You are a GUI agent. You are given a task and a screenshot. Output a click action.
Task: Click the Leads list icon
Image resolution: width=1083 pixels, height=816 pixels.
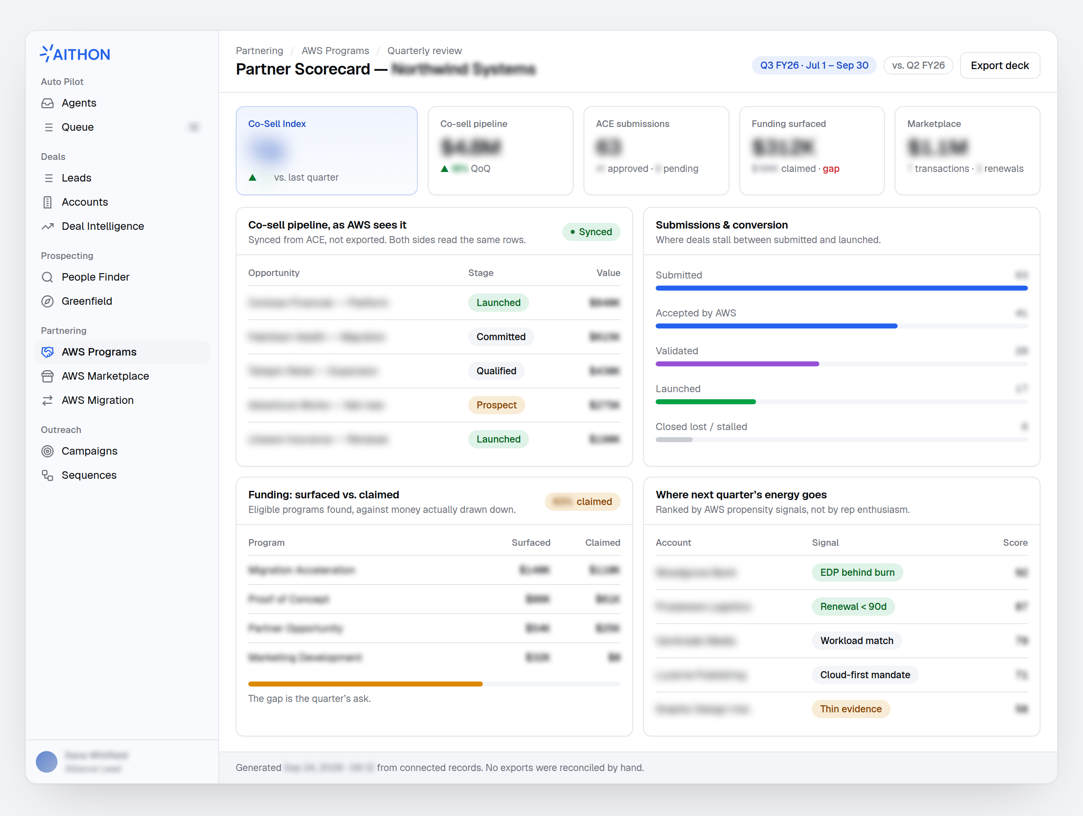coord(48,178)
